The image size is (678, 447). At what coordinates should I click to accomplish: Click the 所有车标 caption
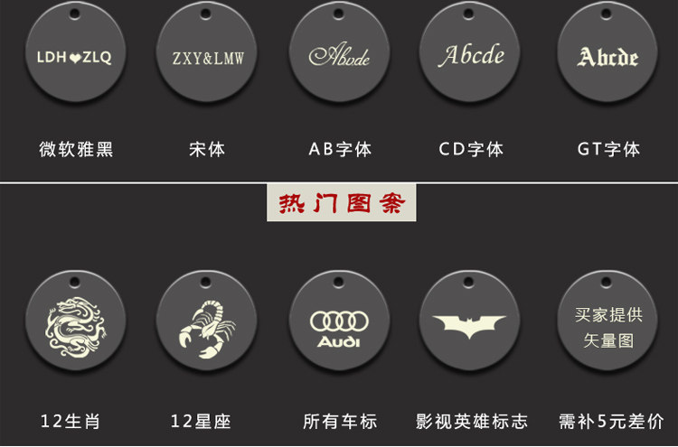(340, 421)
